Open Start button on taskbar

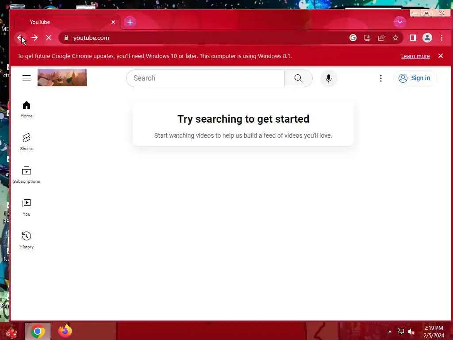pos(12,332)
